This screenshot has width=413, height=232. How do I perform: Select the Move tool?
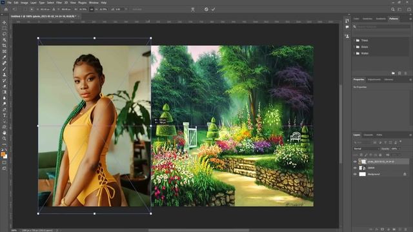point(5,23)
